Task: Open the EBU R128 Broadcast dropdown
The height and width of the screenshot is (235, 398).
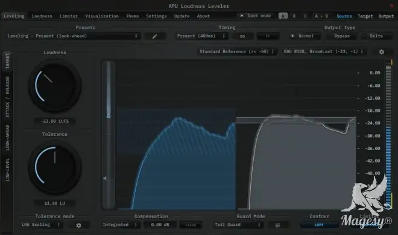Action: click(324, 51)
